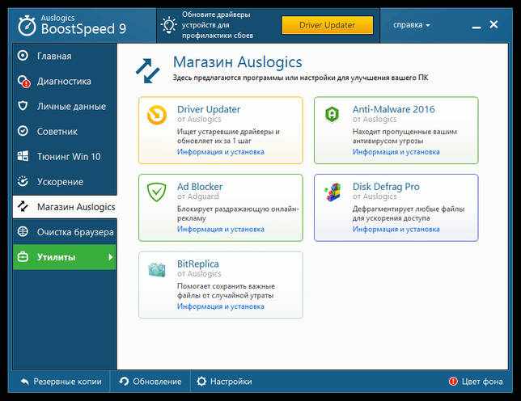The image size is (521, 401).
Task: Open the справка dropdown menu
Action: pos(411,25)
